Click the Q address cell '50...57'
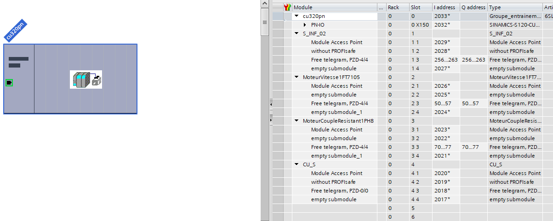 (473, 103)
